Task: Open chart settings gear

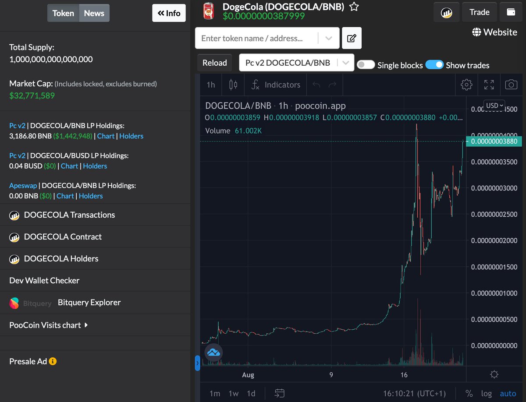Action: point(466,85)
